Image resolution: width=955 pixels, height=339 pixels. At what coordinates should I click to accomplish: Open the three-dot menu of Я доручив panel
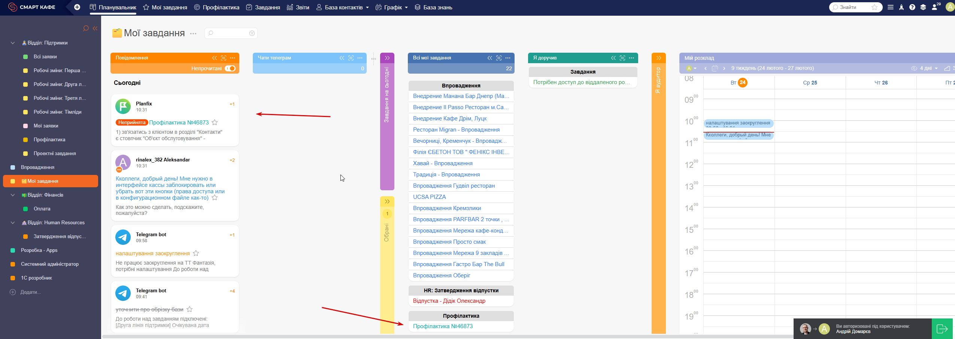pyautogui.click(x=631, y=58)
